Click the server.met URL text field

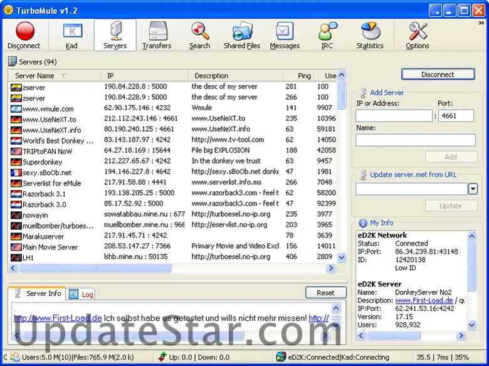[x=411, y=189]
